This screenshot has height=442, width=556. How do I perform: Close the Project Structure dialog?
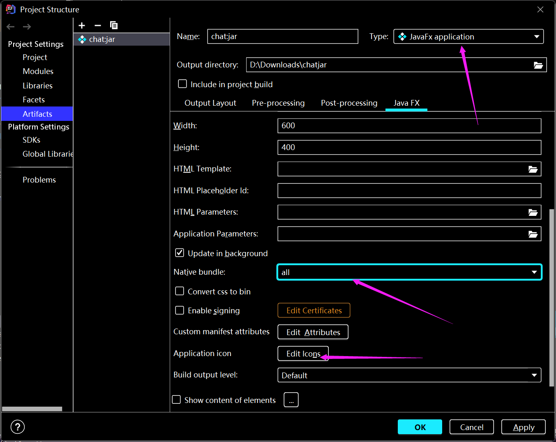(540, 9)
